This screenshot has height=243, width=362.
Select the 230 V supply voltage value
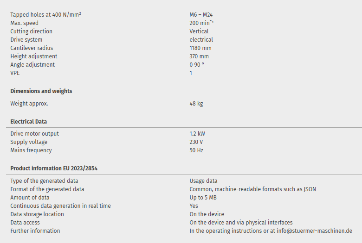(196, 142)
